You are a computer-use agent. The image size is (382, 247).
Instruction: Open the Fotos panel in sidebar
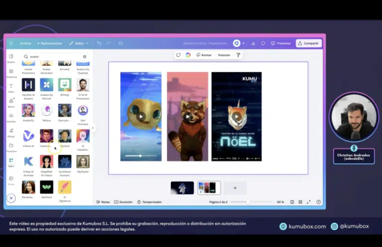coord(11,180)
